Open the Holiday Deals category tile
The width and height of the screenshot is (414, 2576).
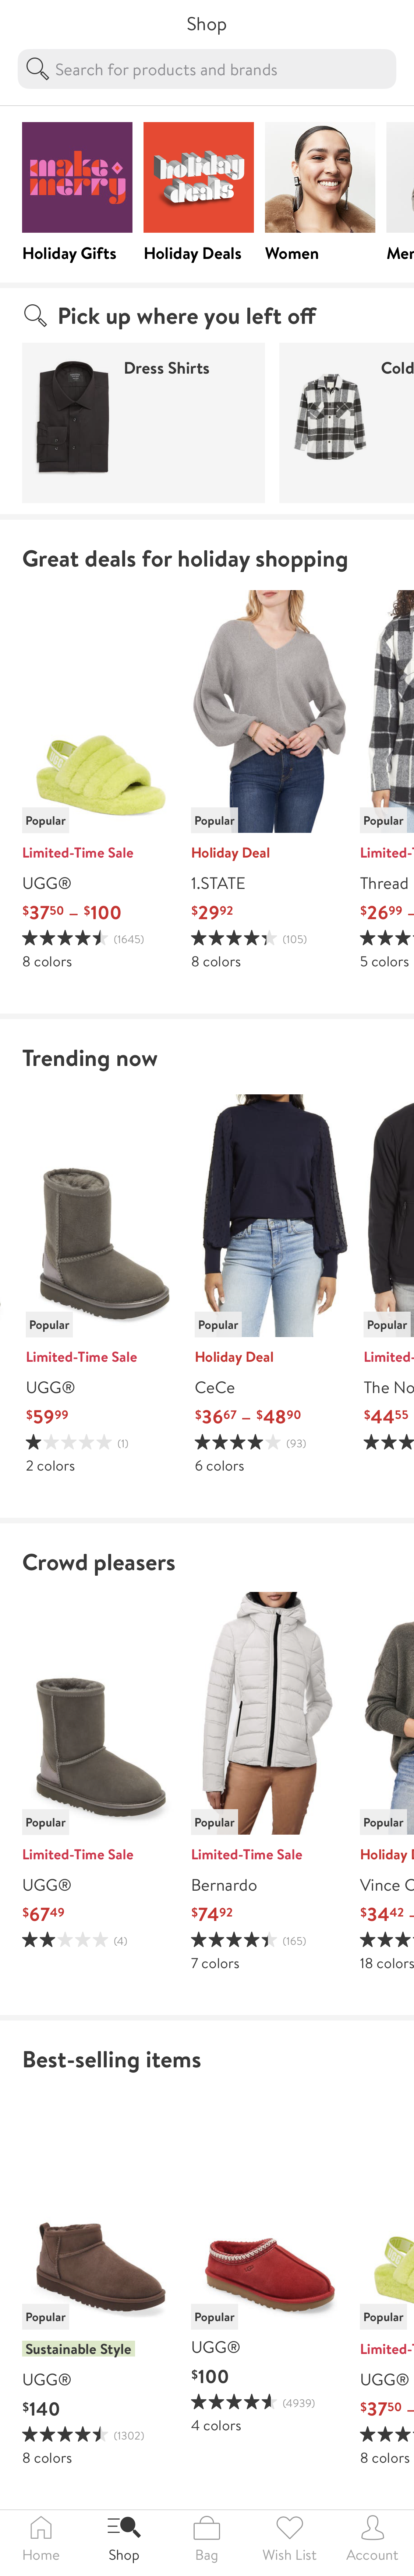pos(198,178)
